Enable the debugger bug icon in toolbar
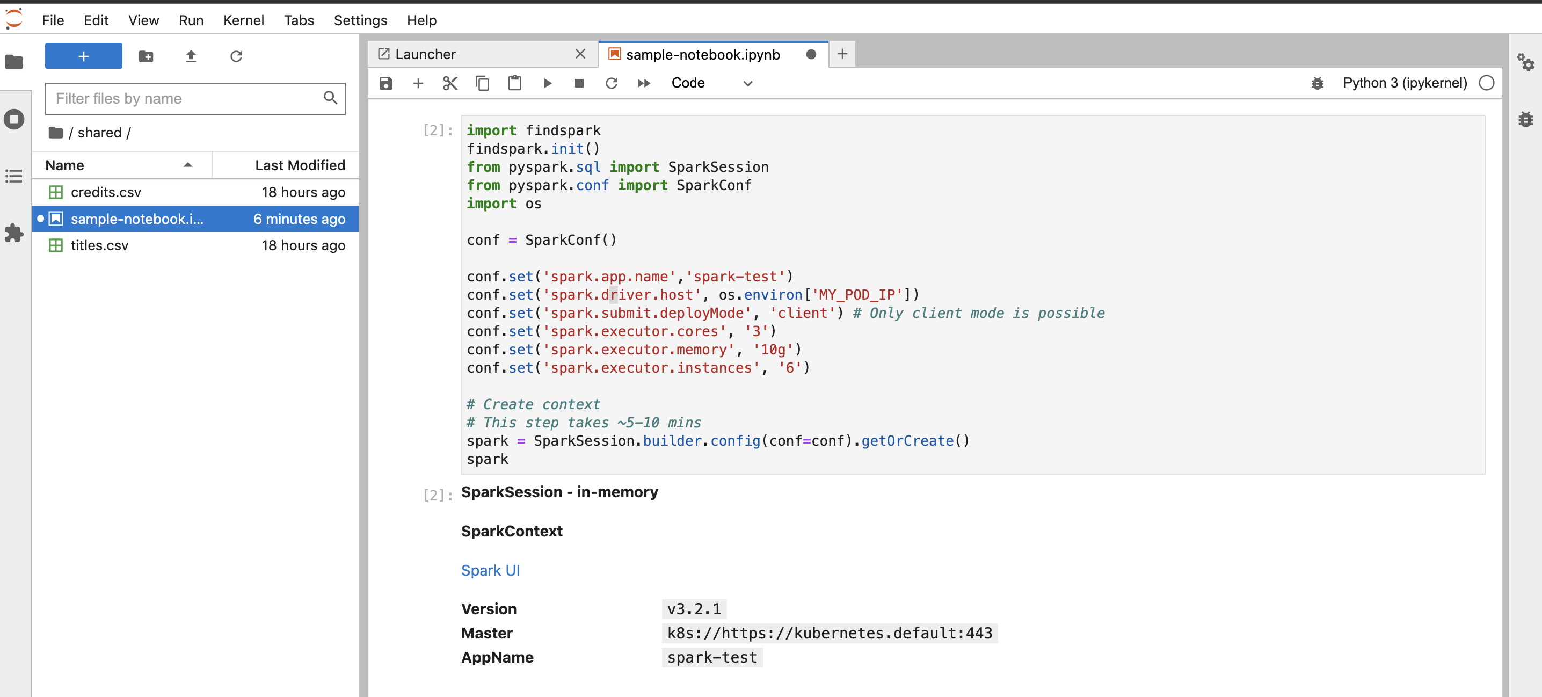The image size is (1542, 697). click(x=1318, y=83)
